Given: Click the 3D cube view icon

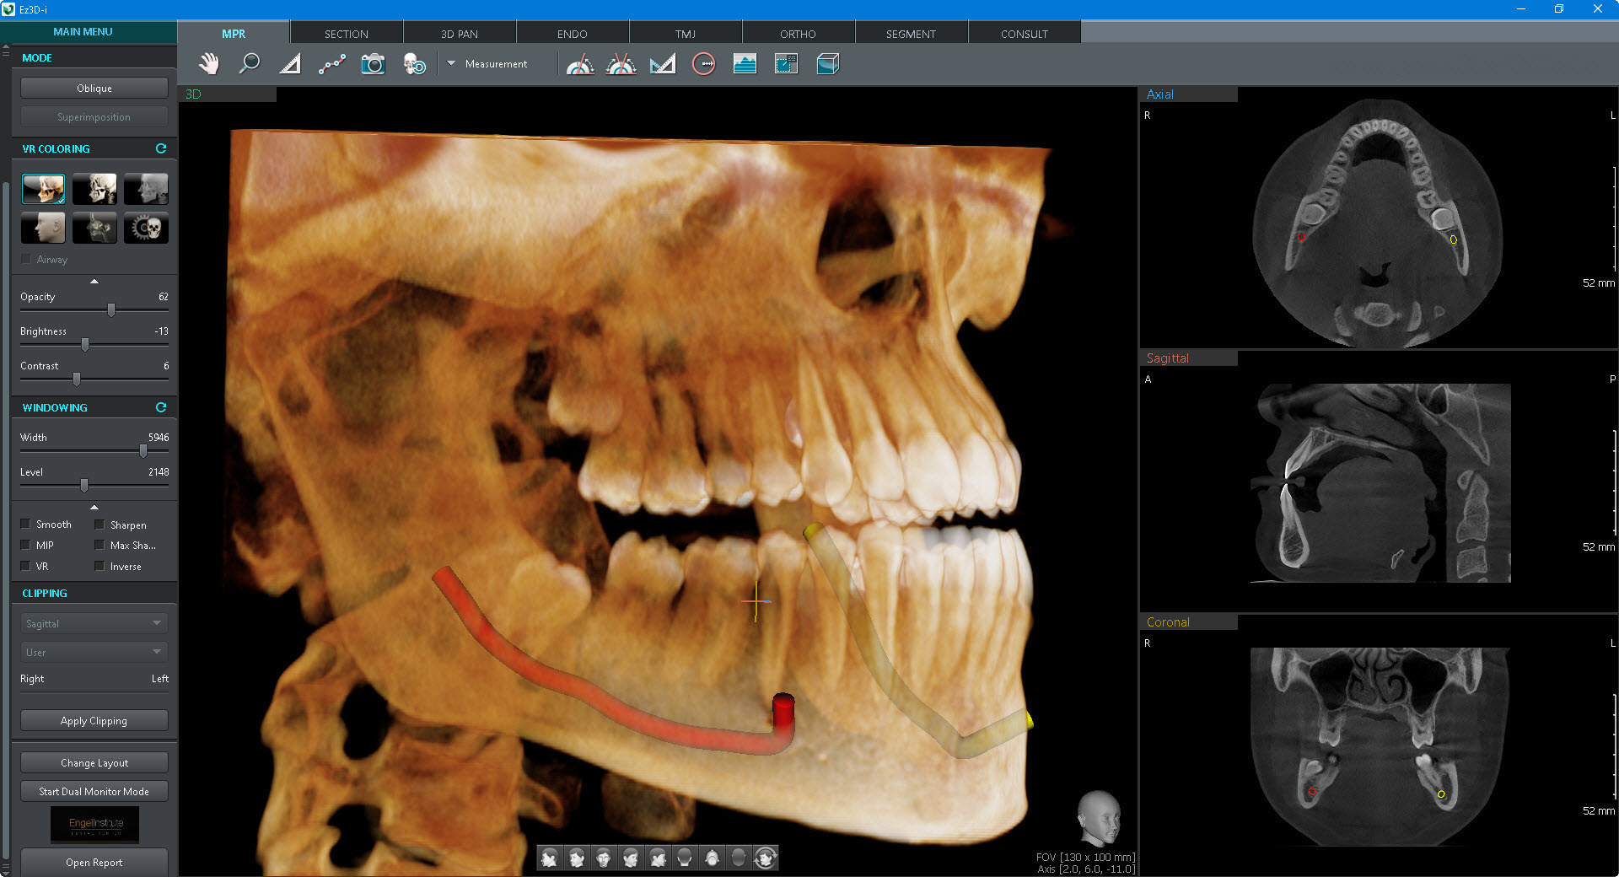Looking at the screenshot, I should click(827, 64).
